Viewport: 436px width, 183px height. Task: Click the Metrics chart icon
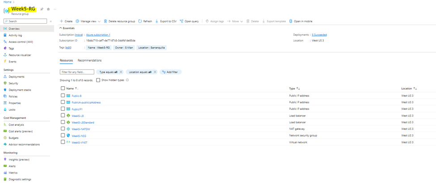[x=5, y=173]
